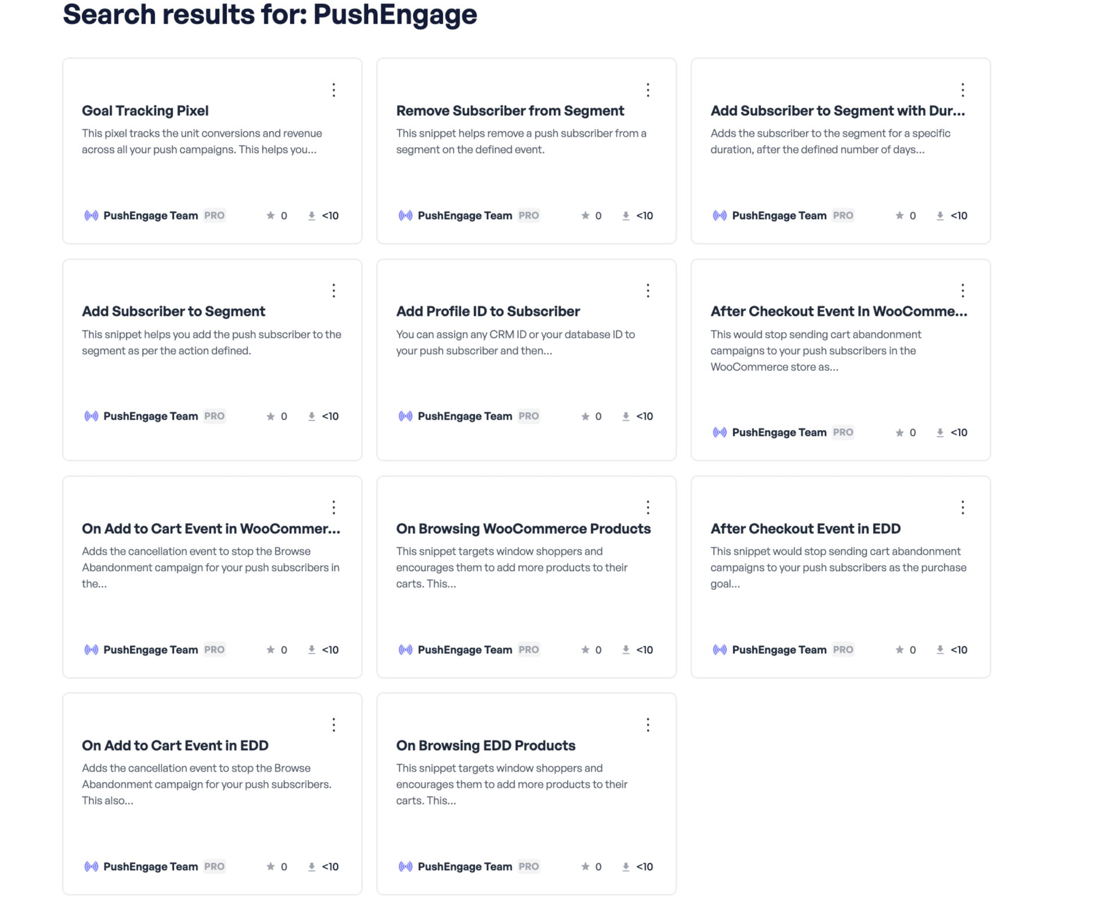Image resolution: width=1112 pixels, height=905 pixels.
Task: Click star rating icon on Goal Tracking Pixel
Action: tap(271, 216)
